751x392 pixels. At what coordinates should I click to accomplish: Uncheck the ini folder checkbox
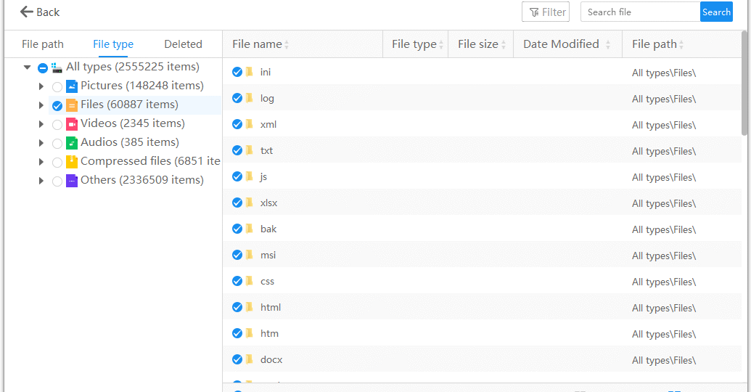[237, 72]
